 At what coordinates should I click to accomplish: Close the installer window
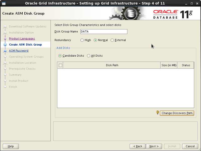pos(197,4)
